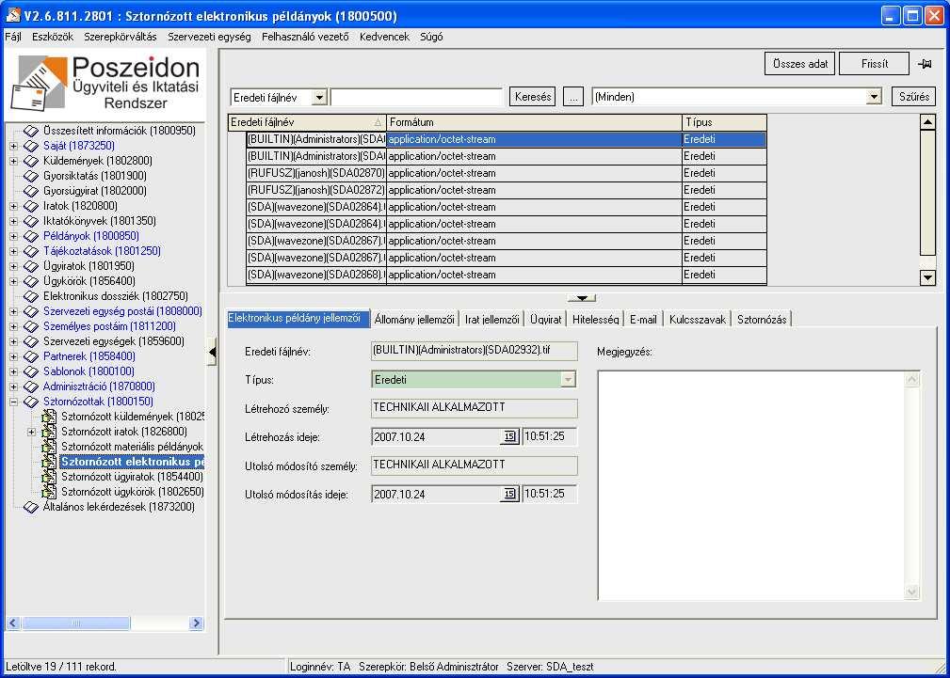The height and width of the screenshot is (678, 950).
Task: Open the Súgó menu
Action: (x=431, y=37)
